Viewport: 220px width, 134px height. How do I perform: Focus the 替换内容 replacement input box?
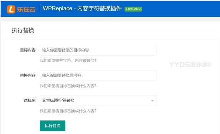(x=98, y=75)
